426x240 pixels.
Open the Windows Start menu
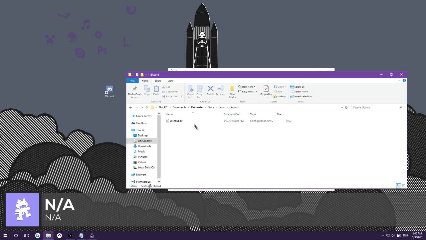[x=5, y=236]
